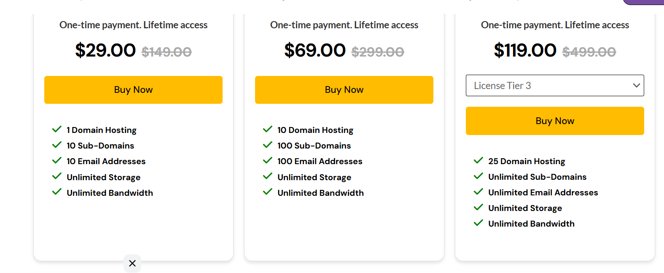Screen dimensions: 664x273
Task: Click checkmark beside 10 Domain Hosting
Action: [x=268, y=130]
